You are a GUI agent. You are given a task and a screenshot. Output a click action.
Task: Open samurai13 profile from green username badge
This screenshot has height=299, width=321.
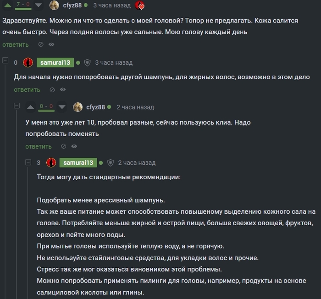click(x=55, y=62)
